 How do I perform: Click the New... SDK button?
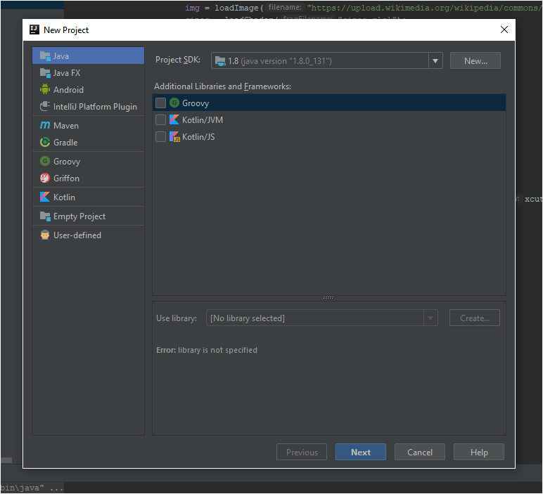pyautogui.click(x=475, y=61)
